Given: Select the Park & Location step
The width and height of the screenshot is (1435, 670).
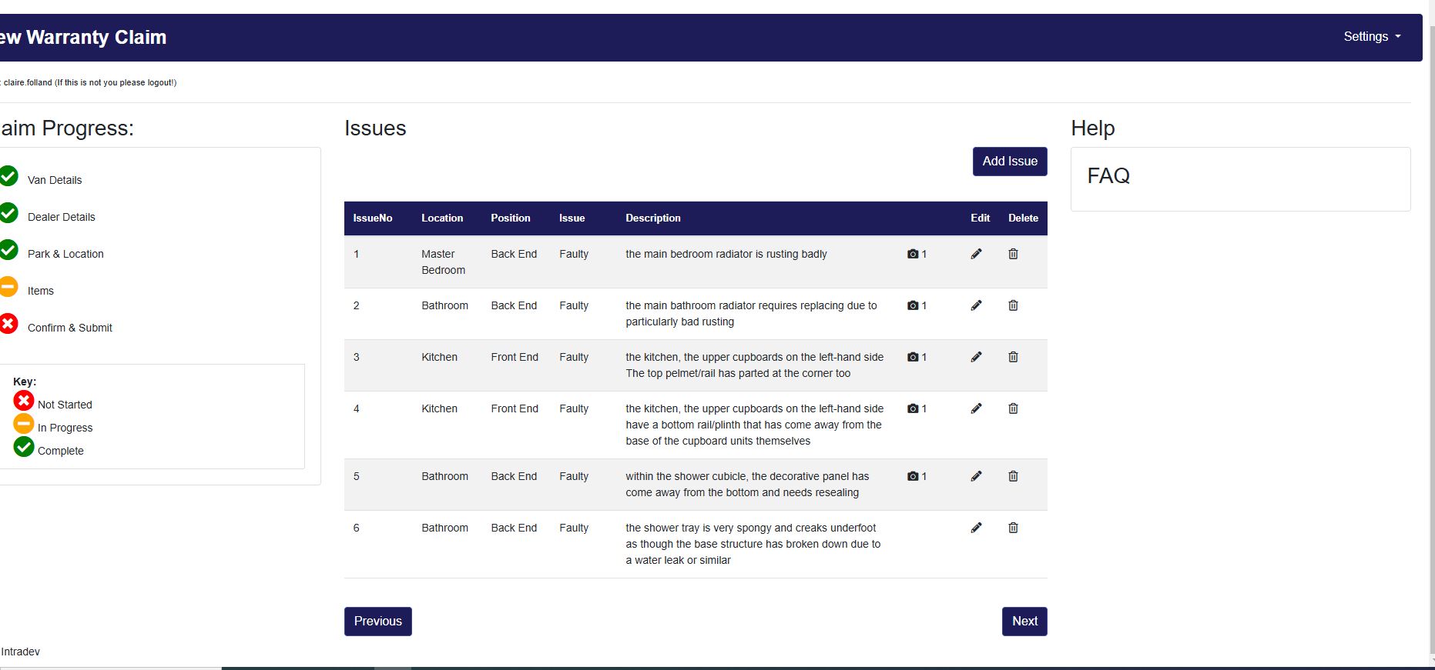Looking at the screenshot, I should 65,254.
